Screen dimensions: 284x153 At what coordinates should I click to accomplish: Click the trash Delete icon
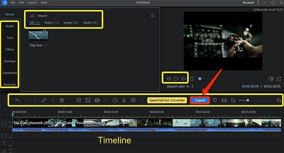click(x=62, y=100)
